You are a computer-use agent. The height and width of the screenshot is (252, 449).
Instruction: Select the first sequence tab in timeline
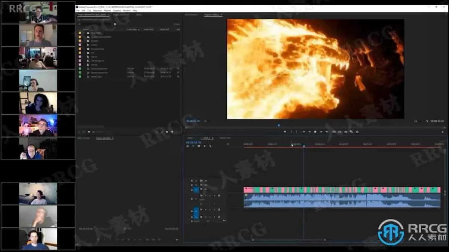pyautogui.click(x=190, y=138)
